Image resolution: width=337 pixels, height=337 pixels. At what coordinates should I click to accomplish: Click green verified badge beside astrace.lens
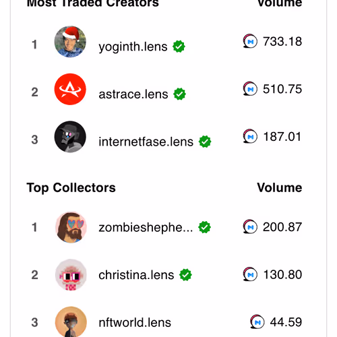[179, 94]
